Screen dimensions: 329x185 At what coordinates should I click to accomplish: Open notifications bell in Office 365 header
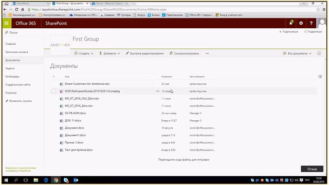[x=291, y=23]
